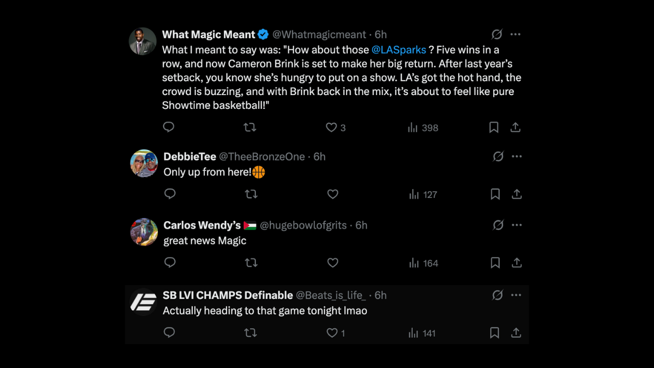Click What Magic Meant's verified badge

click(263, 34)
